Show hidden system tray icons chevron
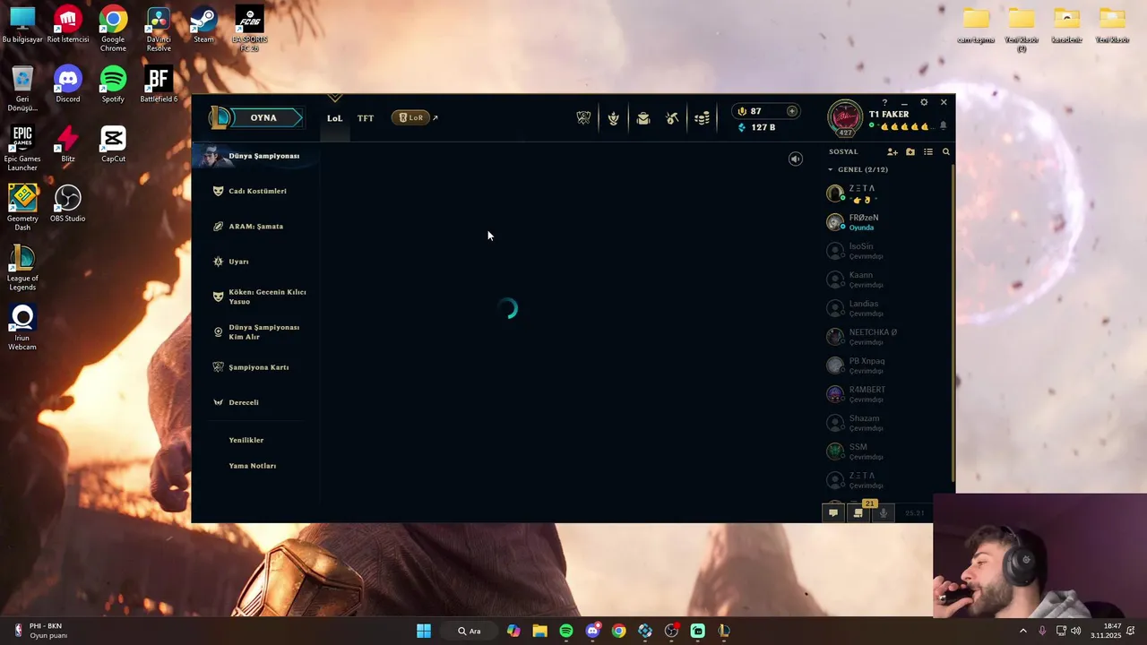Viewport: 1147px width, 645px height. tap(1023, 631)
